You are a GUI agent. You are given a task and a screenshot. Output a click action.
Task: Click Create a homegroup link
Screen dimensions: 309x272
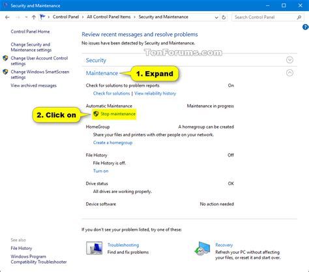point(113,143)
